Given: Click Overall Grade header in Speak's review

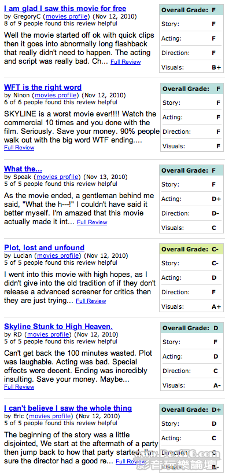Looking at the screenshot, I should [191, 170].
